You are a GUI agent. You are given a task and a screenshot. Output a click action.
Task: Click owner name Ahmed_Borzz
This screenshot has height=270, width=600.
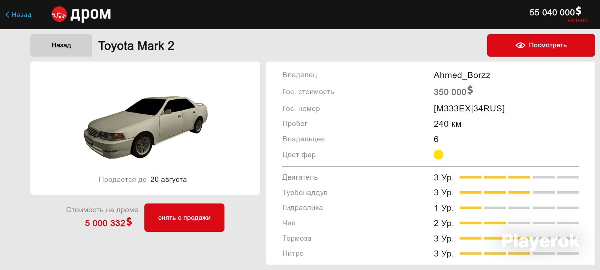pos(462,75)
